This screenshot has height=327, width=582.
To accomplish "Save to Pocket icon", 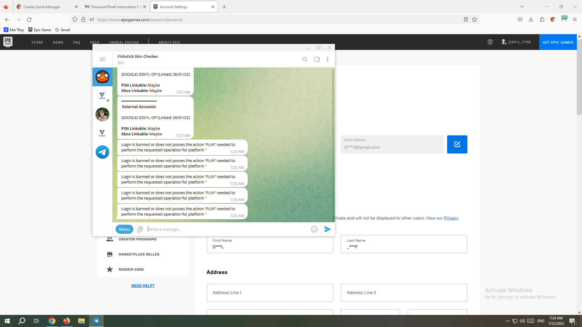I will point(520,20).
